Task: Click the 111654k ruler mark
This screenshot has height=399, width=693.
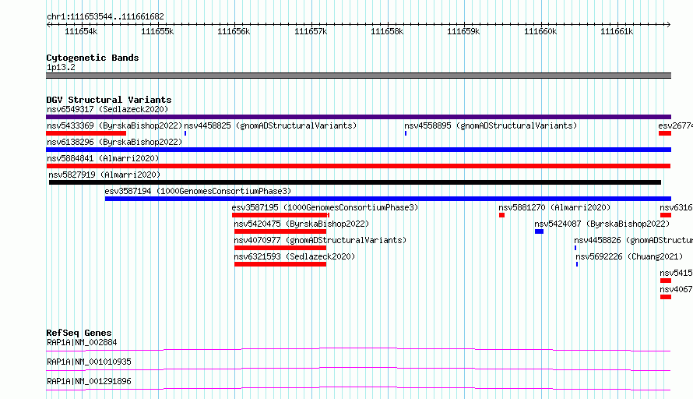Action: (x=81, y=31)
